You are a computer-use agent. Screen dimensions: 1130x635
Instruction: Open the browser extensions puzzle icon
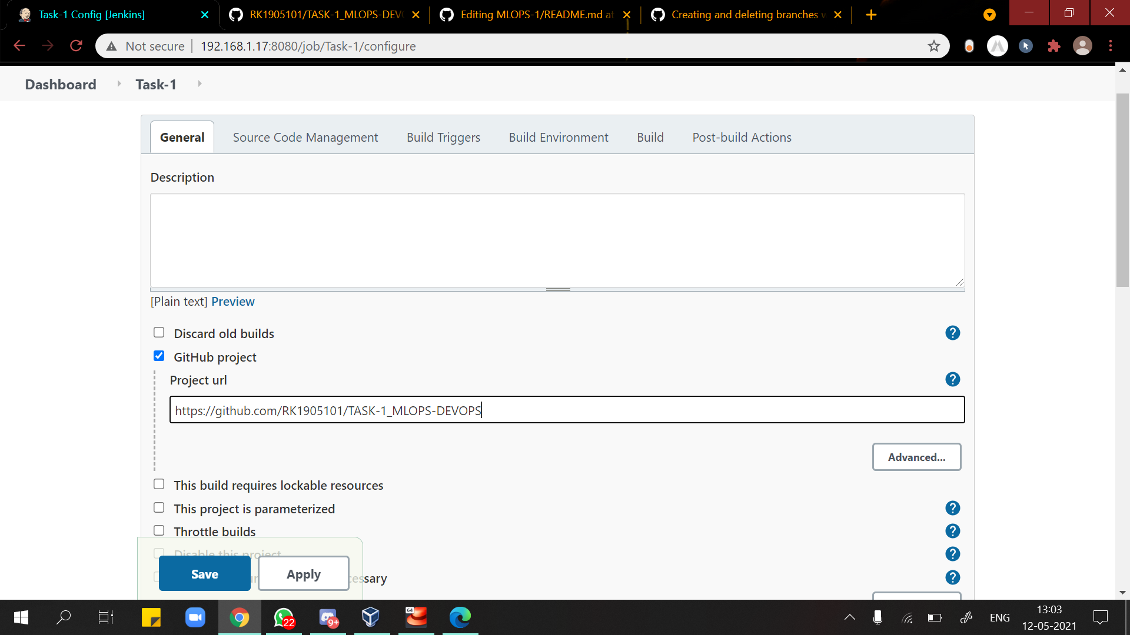click(x=1054, y=45)
